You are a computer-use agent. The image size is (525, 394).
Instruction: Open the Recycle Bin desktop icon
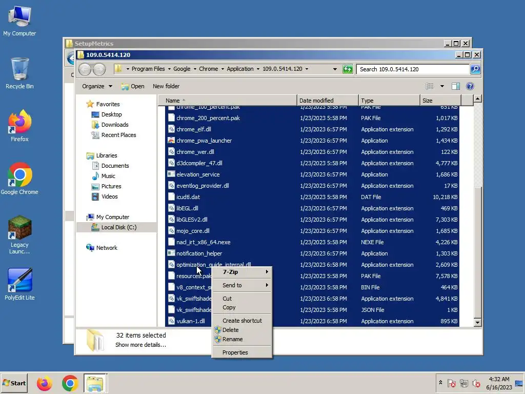click(x=19, y=73)
